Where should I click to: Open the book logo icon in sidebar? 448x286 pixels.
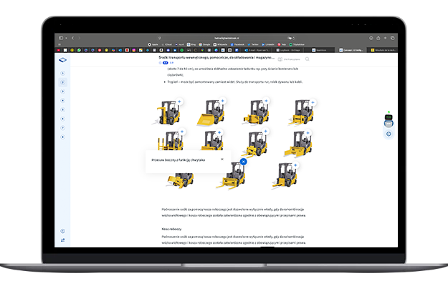(63, 60)
